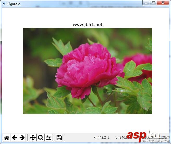Reset the view with the Home icon
Screen dimensions: 171x144
tap(7, 137)
